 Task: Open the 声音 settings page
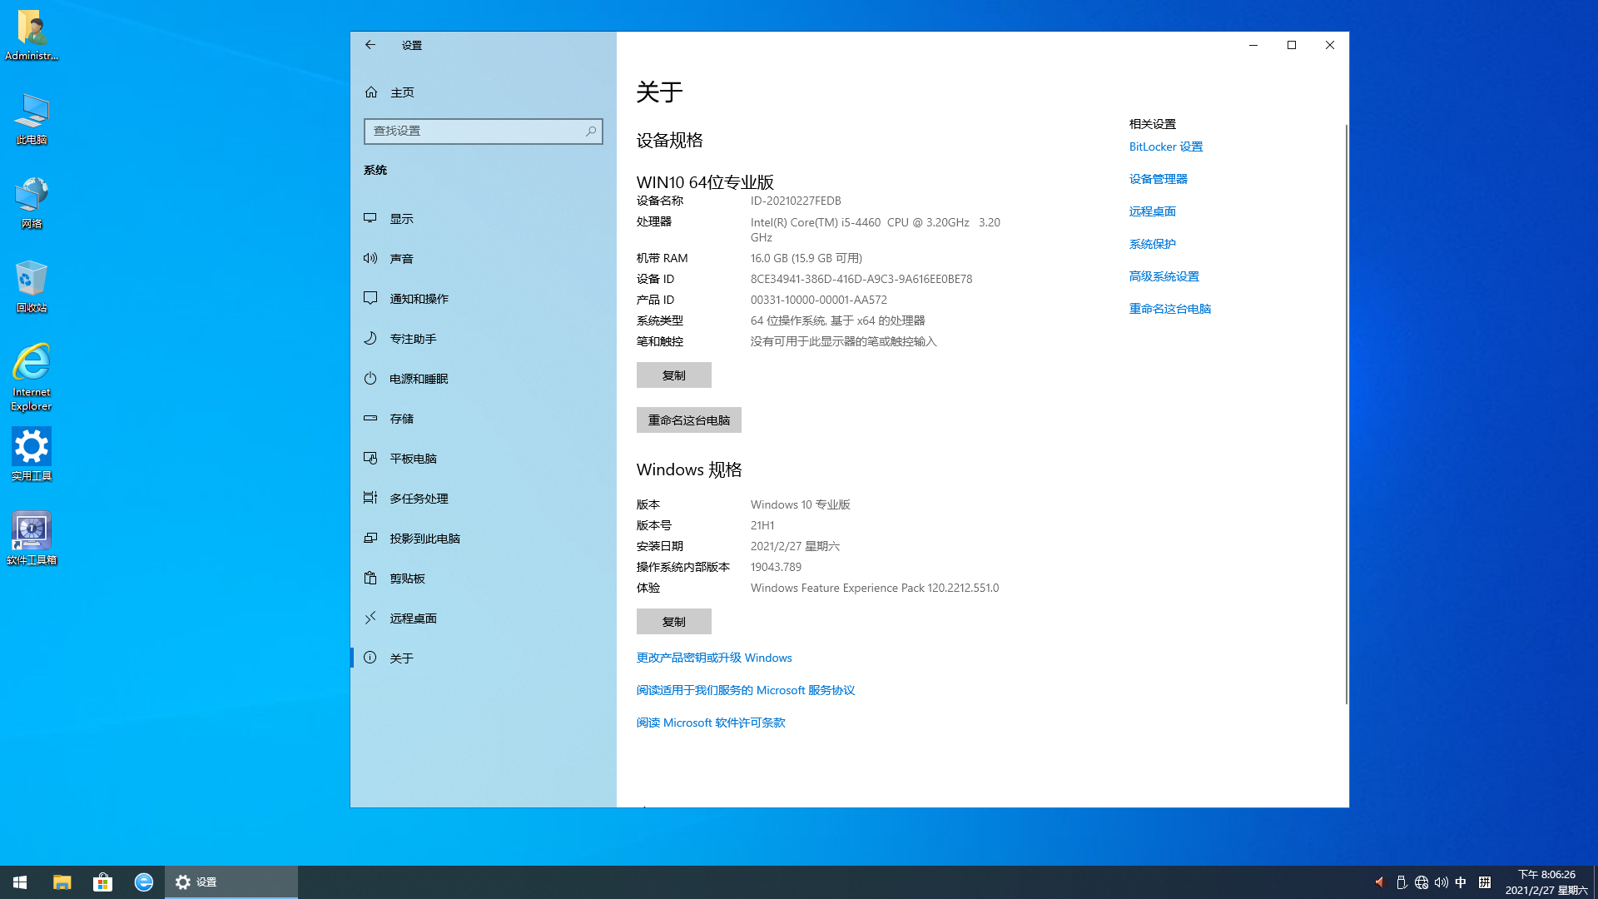[x=484, y=259]
